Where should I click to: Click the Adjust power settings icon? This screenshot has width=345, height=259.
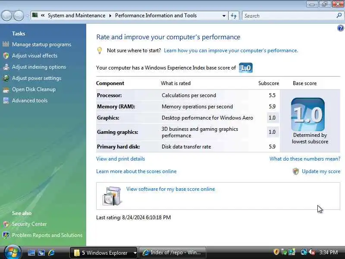[x=6, y=78]
